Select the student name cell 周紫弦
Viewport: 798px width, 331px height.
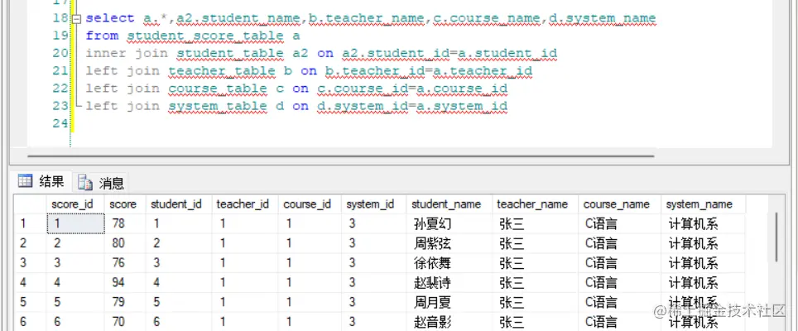click(x=449, y=243)
